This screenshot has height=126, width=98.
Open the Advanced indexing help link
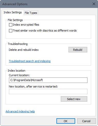click(x=20, y=111)
